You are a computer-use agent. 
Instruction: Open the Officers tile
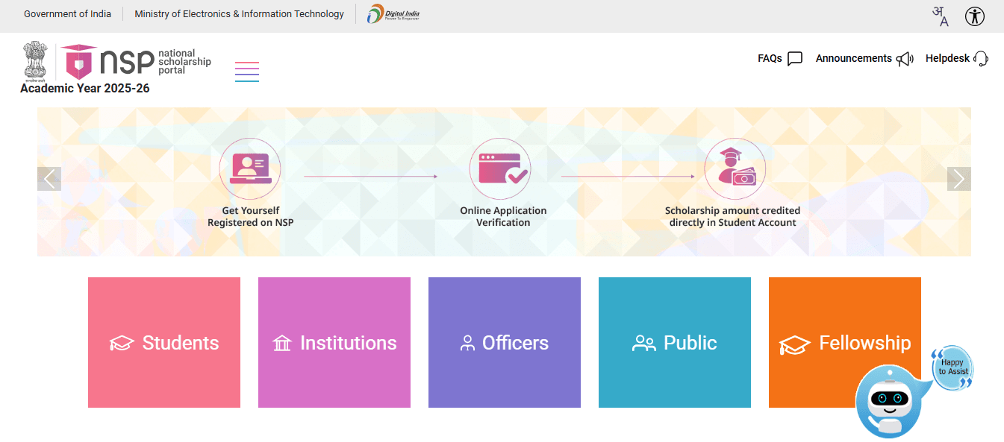click(x=505, y=343)
